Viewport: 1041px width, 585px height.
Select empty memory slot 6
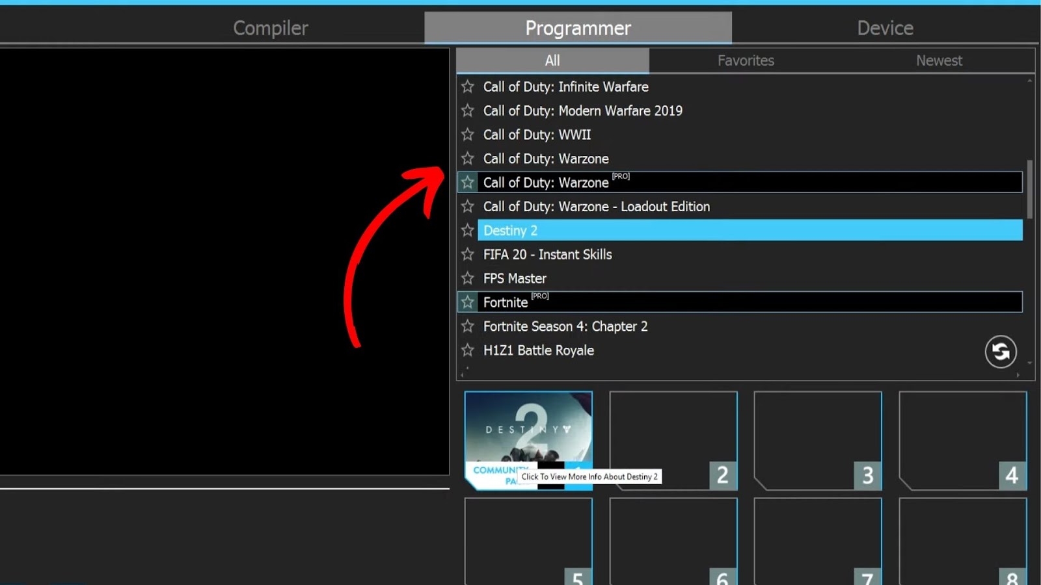pyautogui.click(x=673, y=541)
